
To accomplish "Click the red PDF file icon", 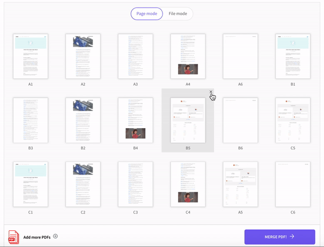I will (x=13, y=237).
